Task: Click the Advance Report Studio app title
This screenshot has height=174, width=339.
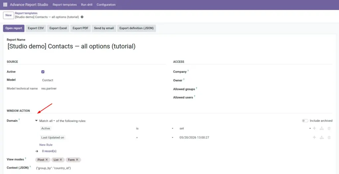Action: coord(29,5)
